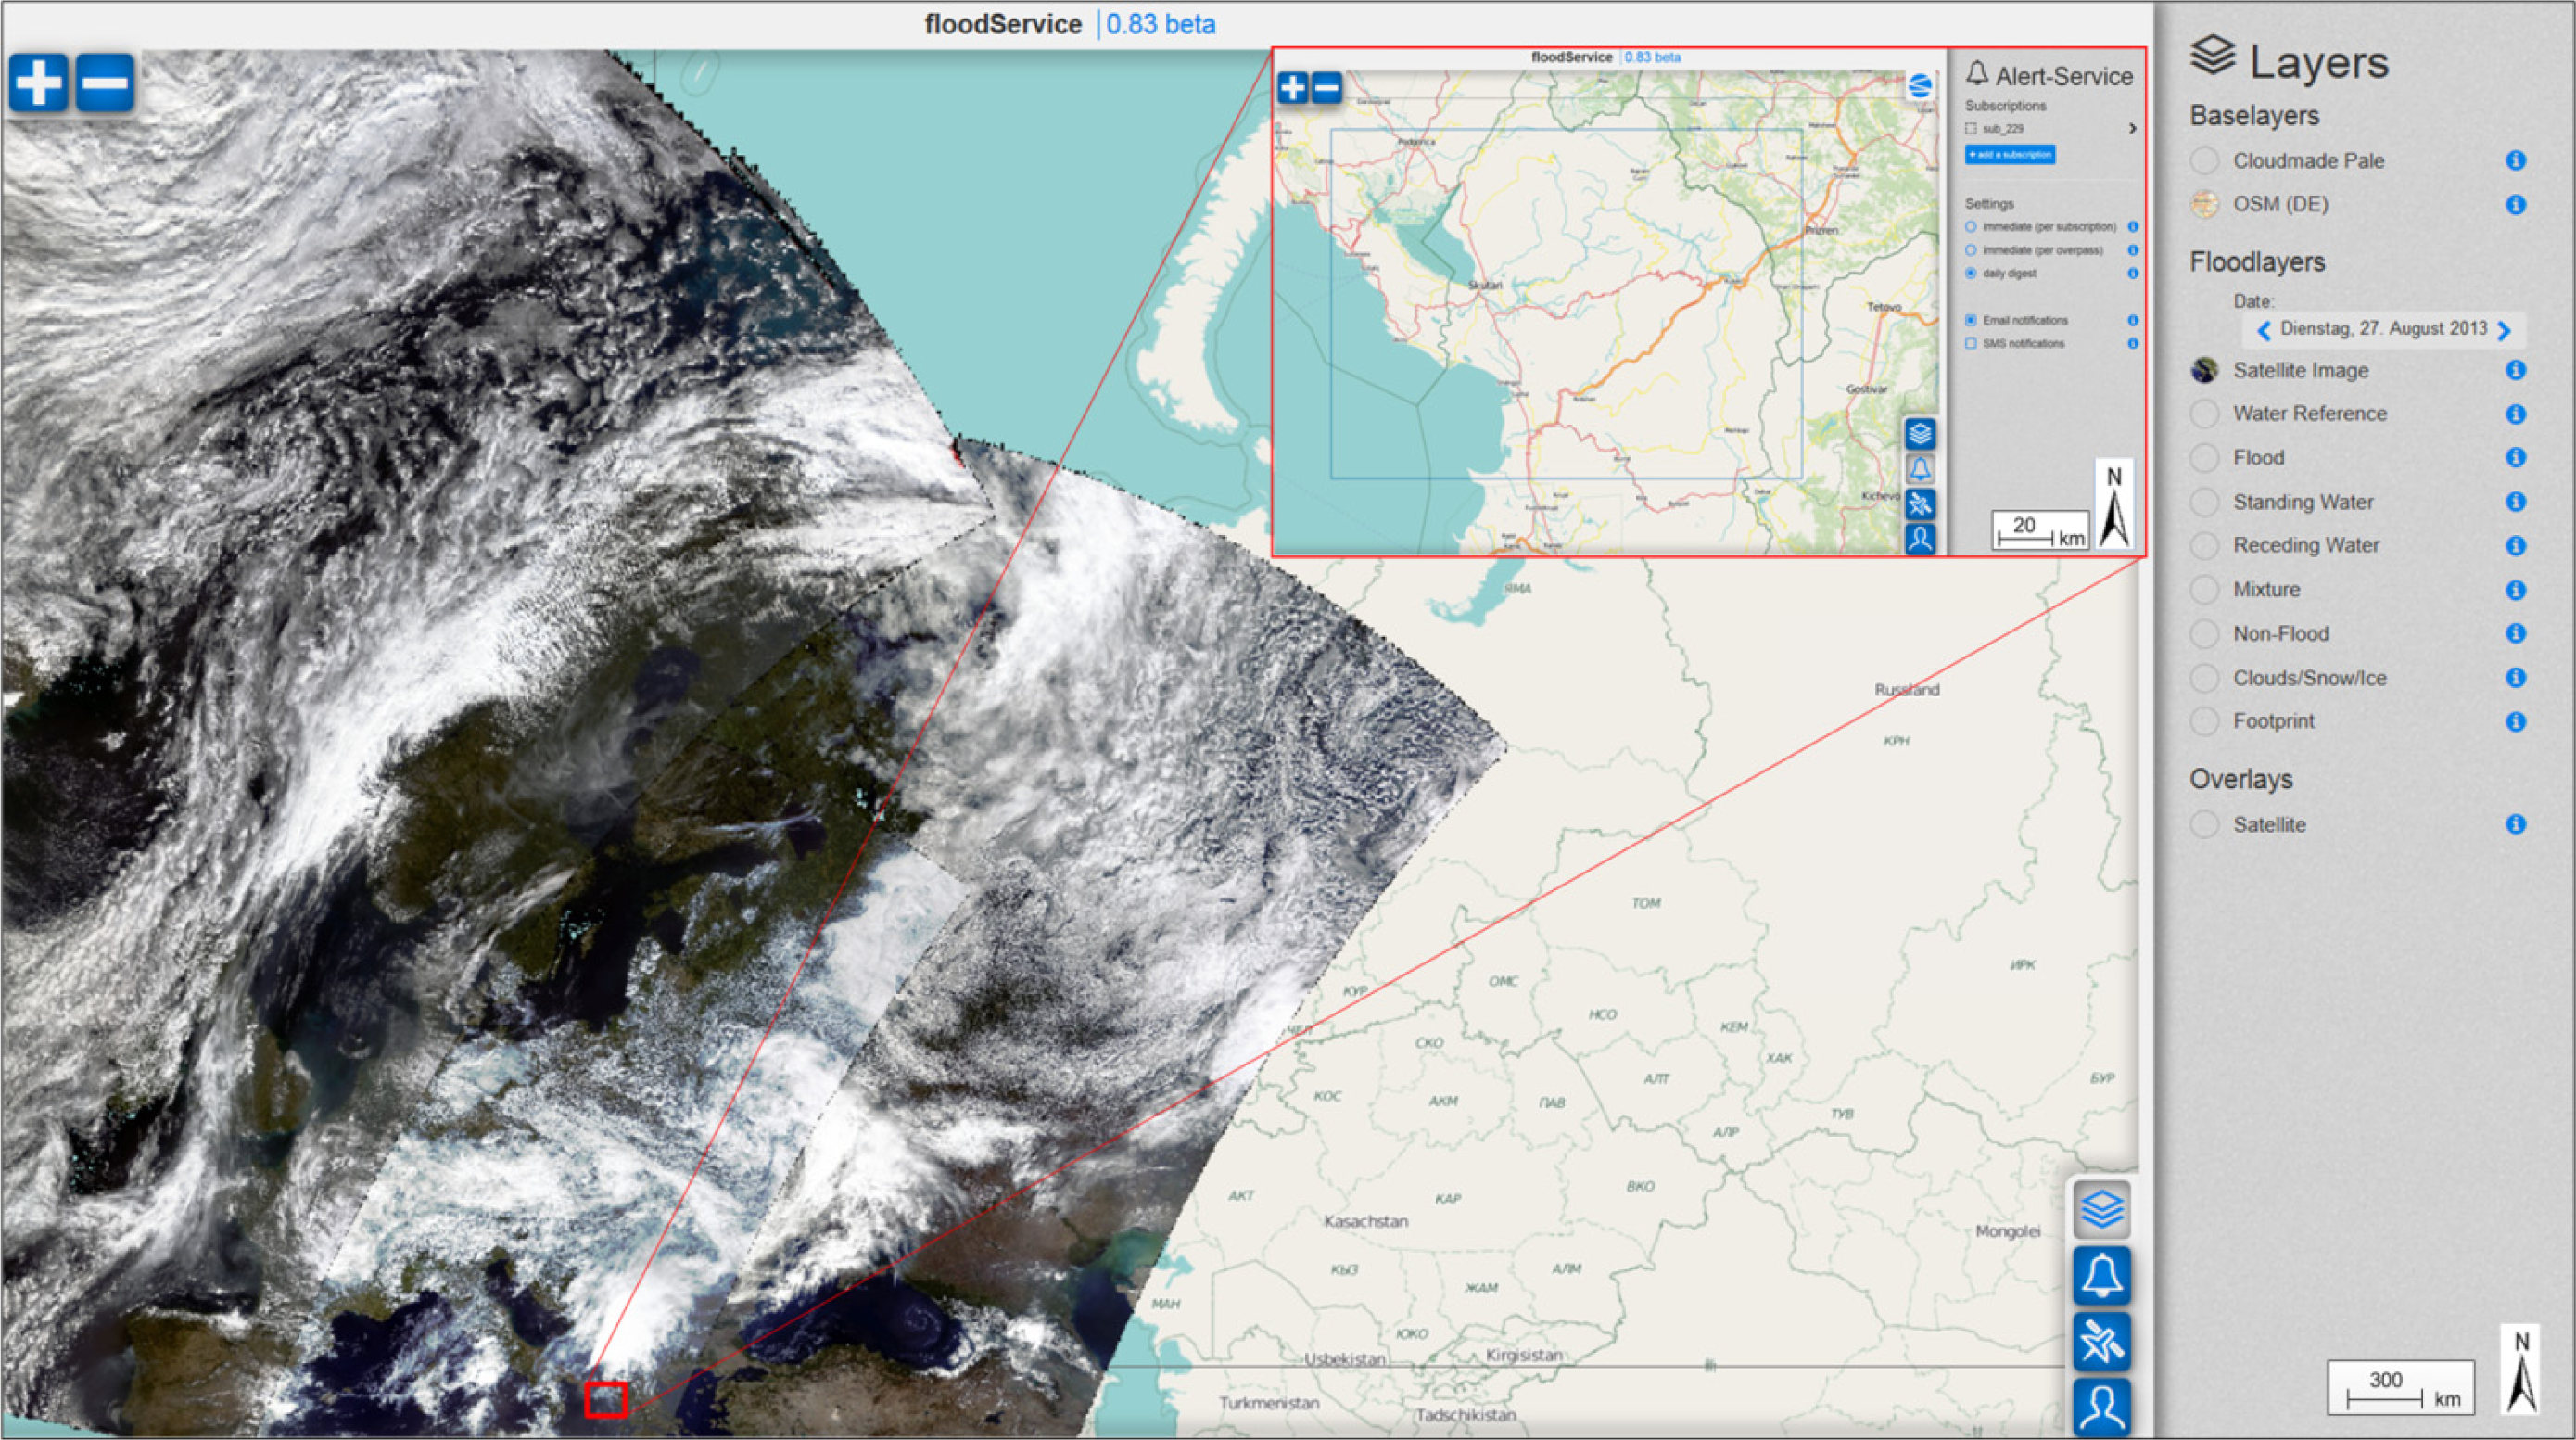Show info for the Footprint layer
This screenshot has height=1440, width=2576.
click(x=2516, y=722)
